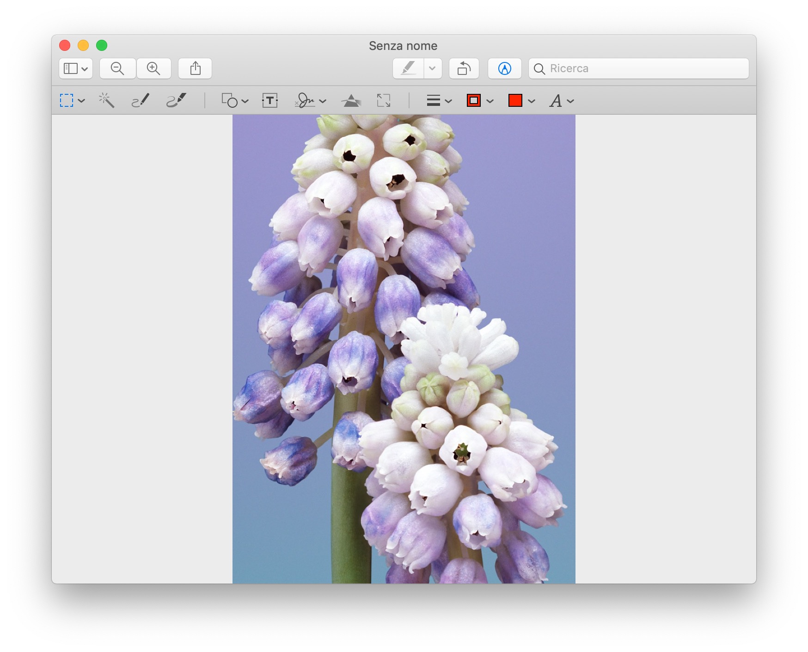This screenshot has width=808, height=652.
Task: Select the Sketch pen tool
Action: pos(141,100)
